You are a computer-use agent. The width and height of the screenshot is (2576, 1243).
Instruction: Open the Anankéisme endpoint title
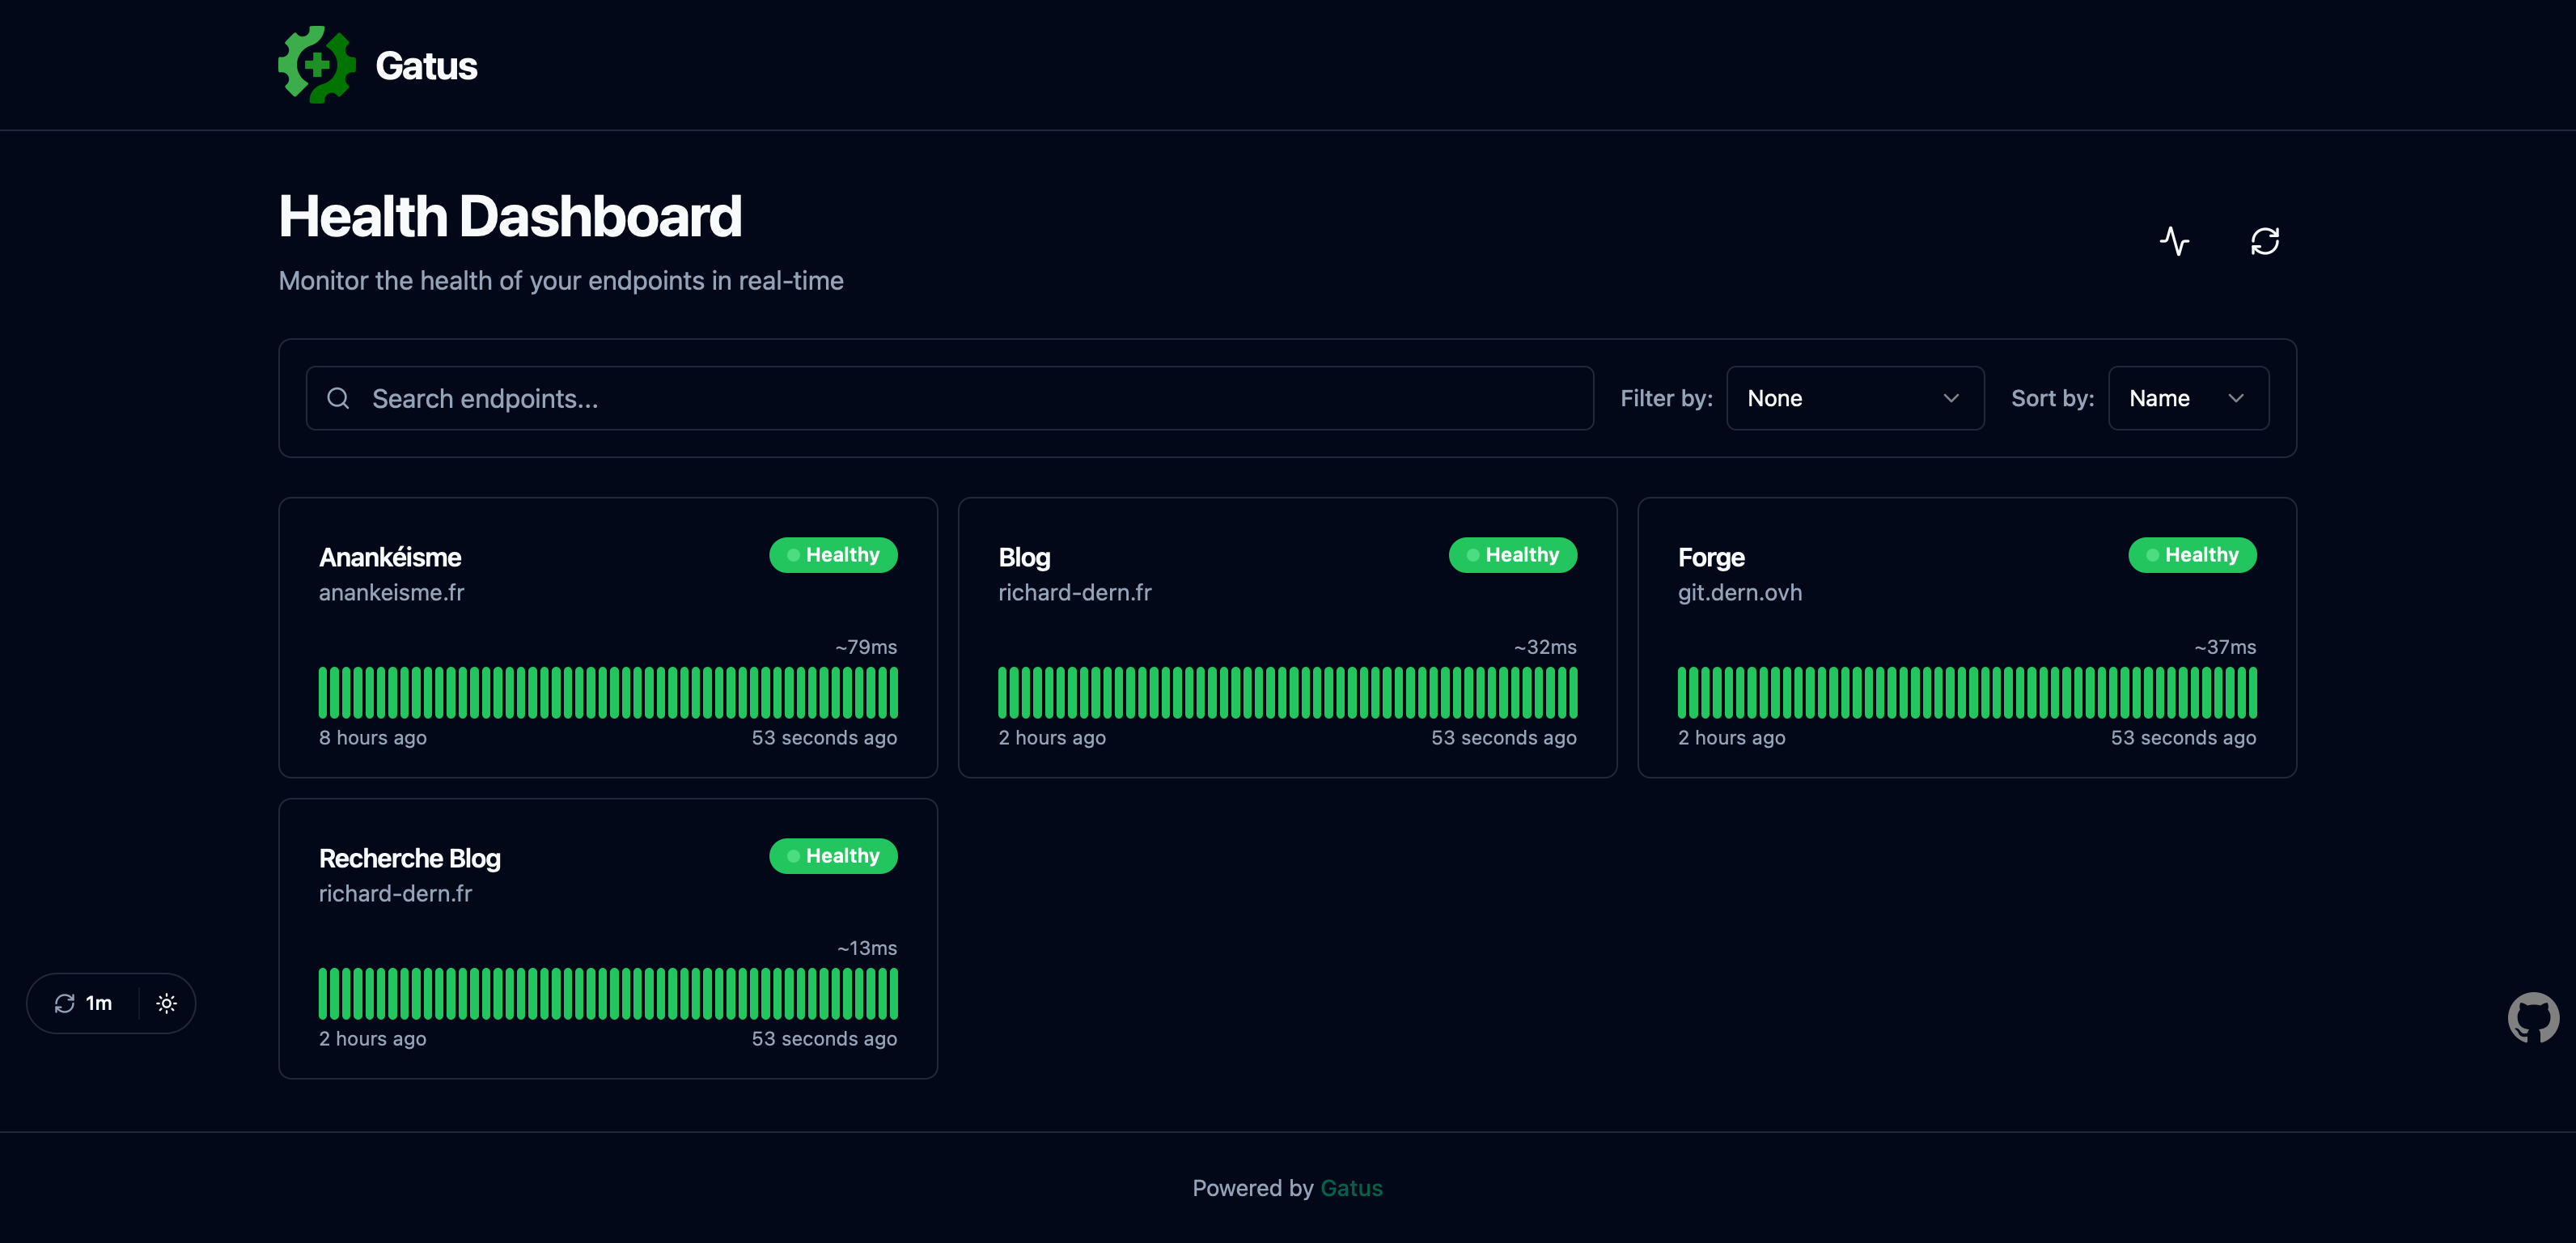tap(390, 557)
